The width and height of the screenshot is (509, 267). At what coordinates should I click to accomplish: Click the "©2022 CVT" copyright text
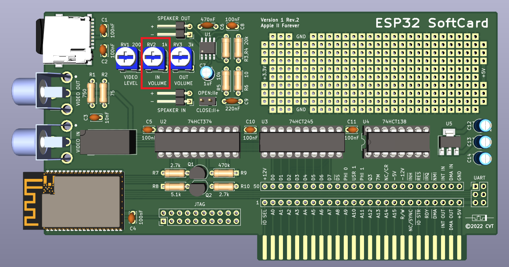(479, 226)
